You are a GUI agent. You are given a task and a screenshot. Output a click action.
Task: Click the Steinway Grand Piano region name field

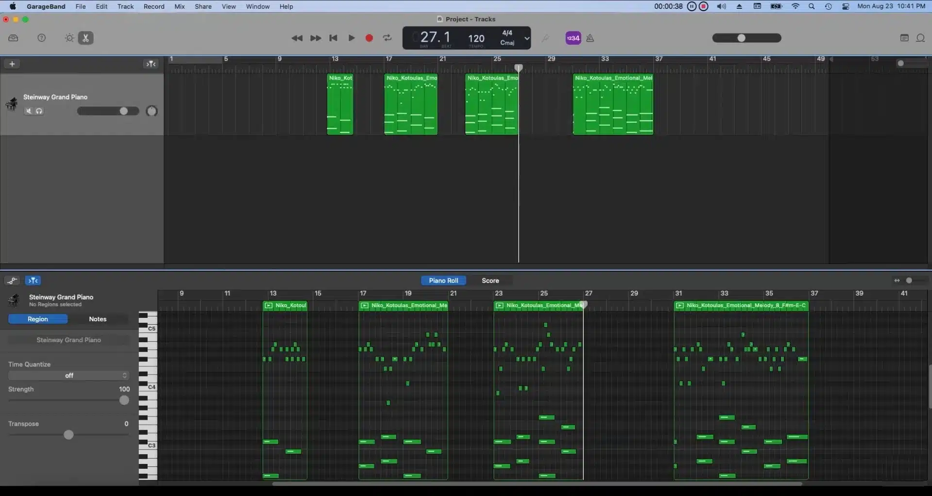pyautogui.click(x=69, y=340)
